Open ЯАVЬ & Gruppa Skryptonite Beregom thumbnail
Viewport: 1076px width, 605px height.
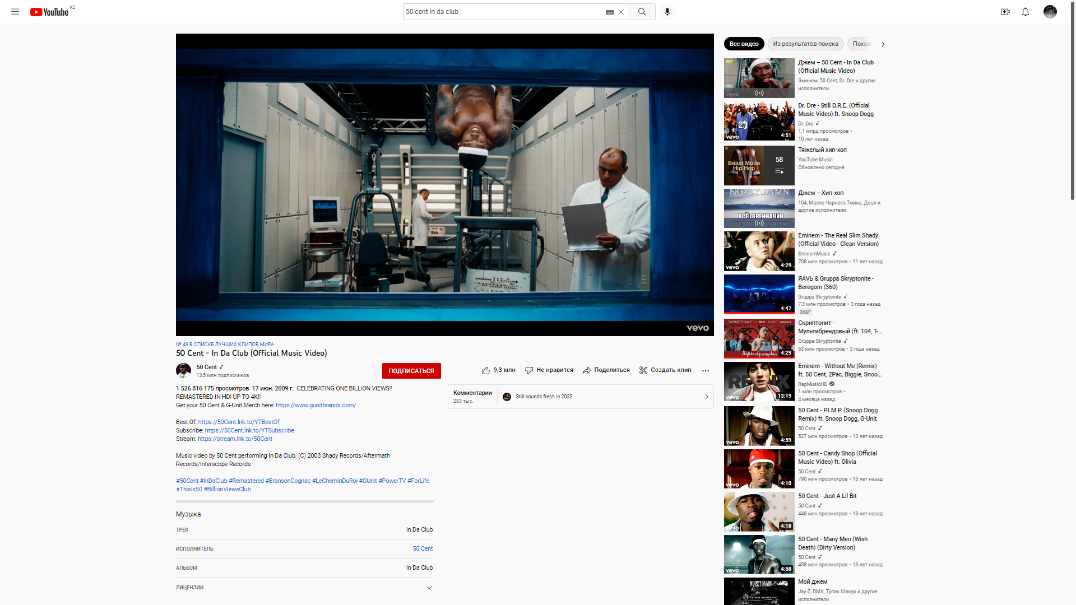pyautogui.click(x=759, y=294)
